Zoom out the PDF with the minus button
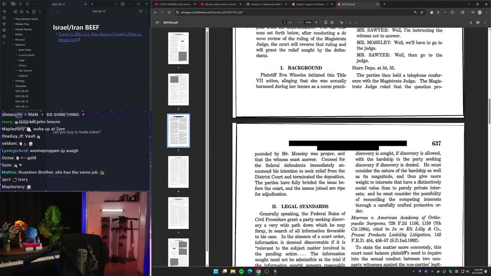 point(300,22)
